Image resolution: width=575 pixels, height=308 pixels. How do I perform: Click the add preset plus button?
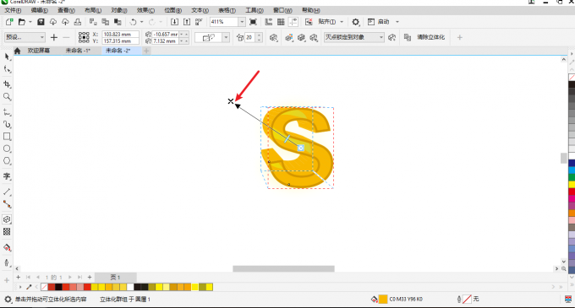54,37
